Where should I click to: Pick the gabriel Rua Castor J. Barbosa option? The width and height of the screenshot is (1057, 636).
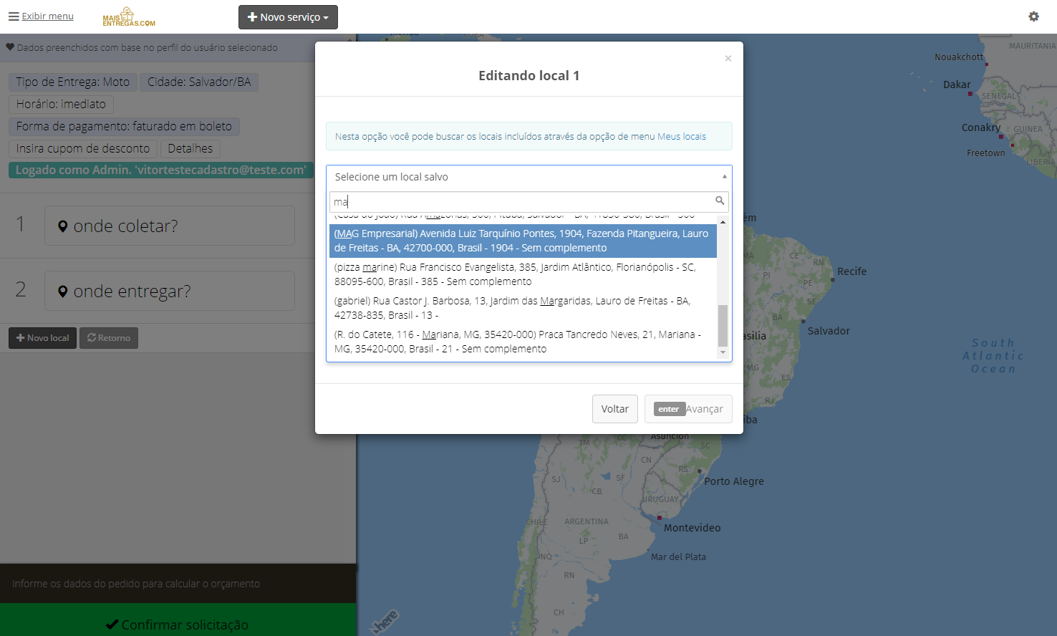523,308
